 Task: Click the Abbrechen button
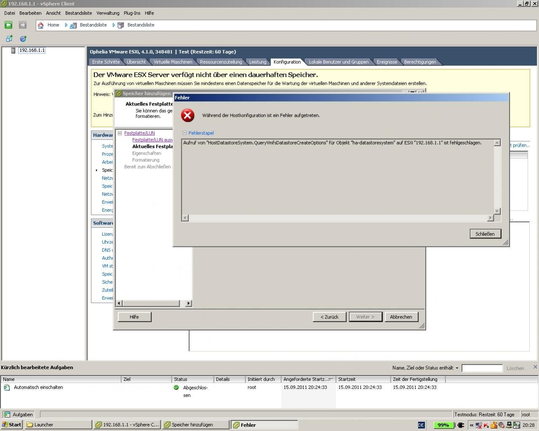401,317
